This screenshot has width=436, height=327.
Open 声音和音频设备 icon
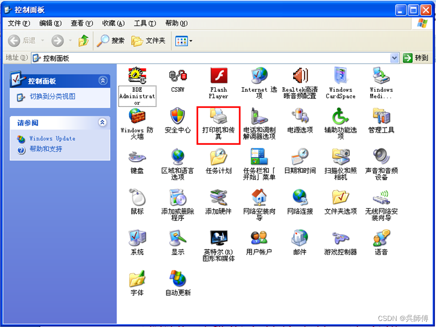coord(381,157)
